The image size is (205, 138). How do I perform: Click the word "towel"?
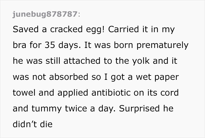pos(23,93)
